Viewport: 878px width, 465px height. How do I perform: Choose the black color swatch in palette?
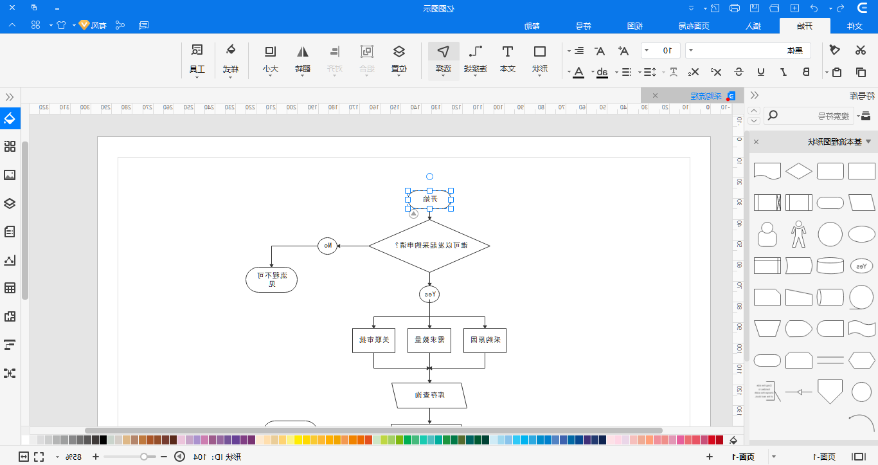point(103,440)
